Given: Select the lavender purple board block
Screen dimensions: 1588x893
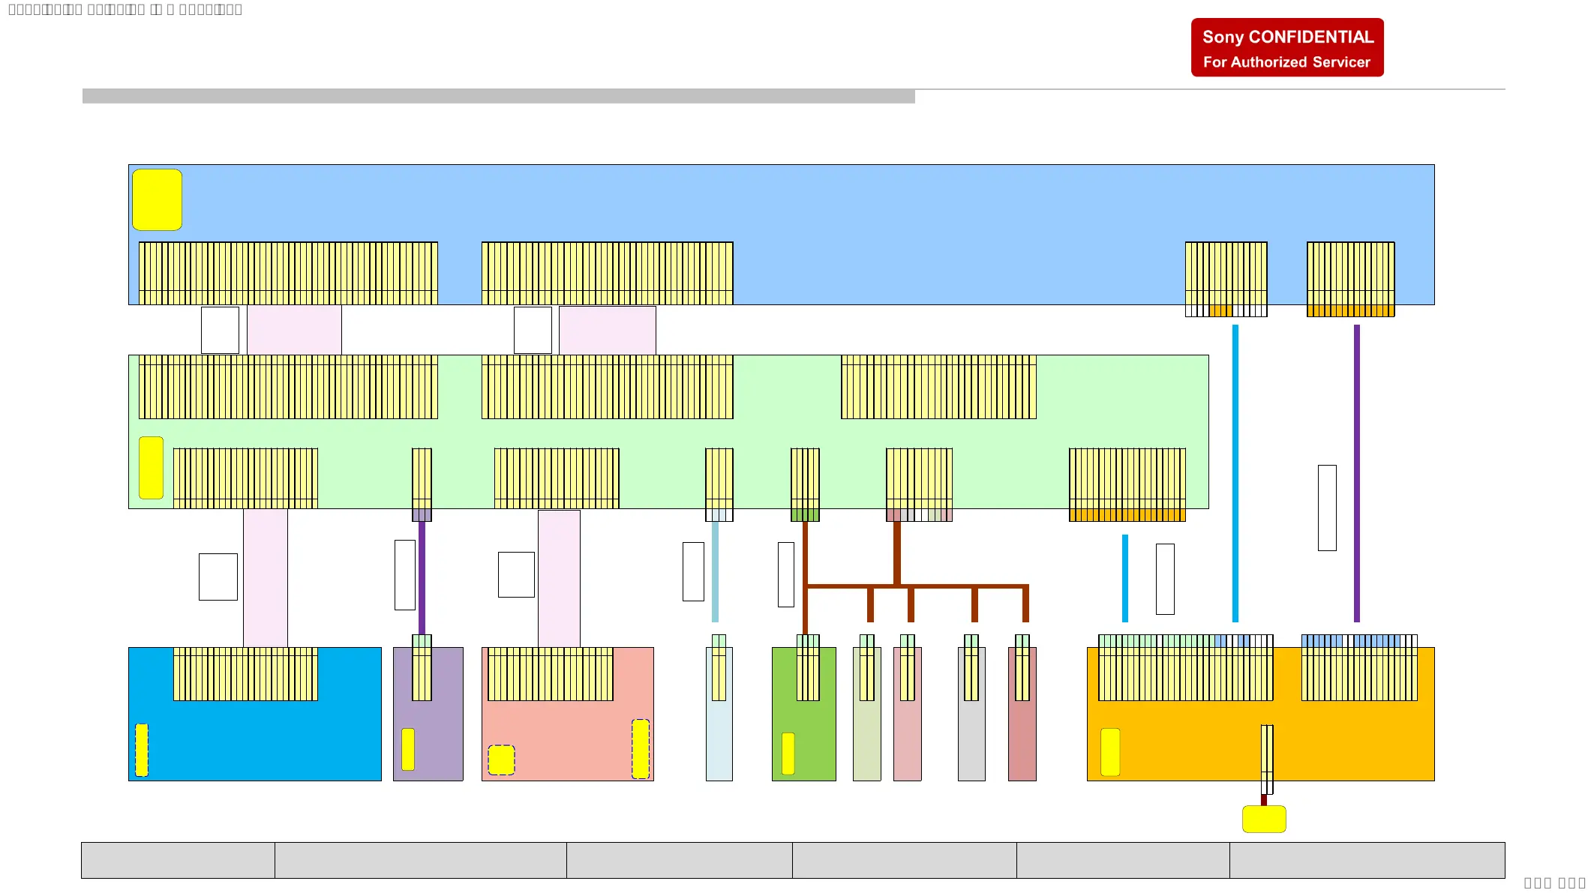Looking at the screenshot, I should (x=428, y=714).
